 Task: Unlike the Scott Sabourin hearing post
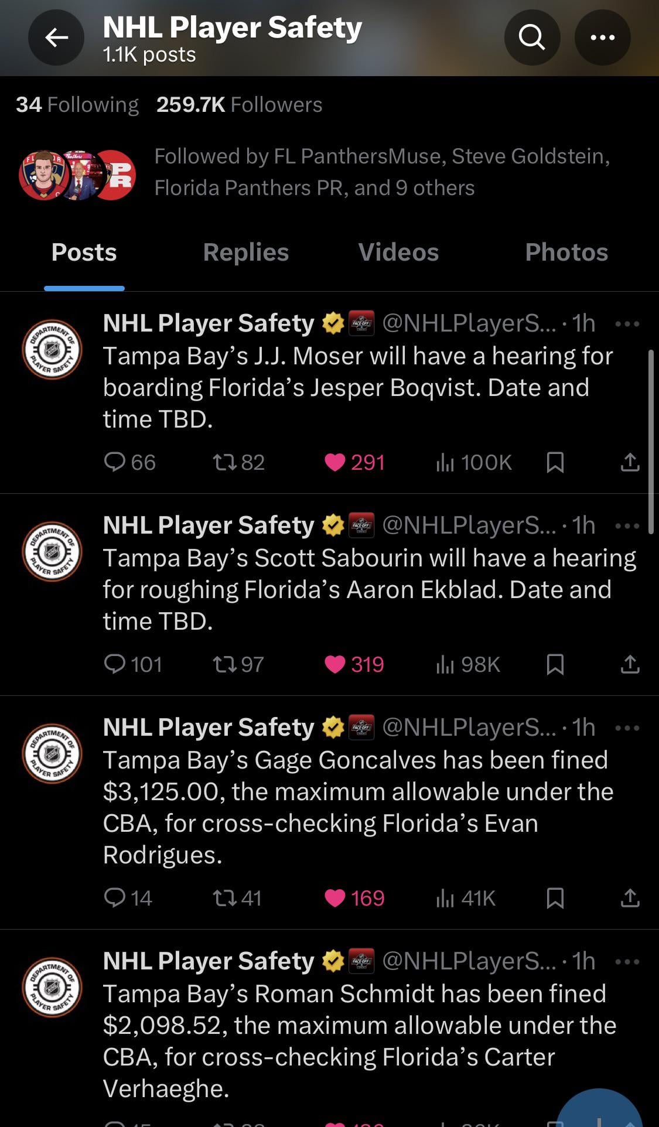point(335,665)
